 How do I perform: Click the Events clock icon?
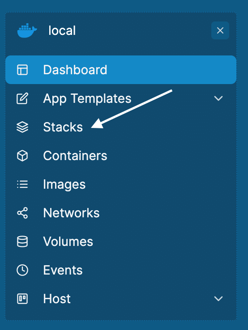(22, 270)
